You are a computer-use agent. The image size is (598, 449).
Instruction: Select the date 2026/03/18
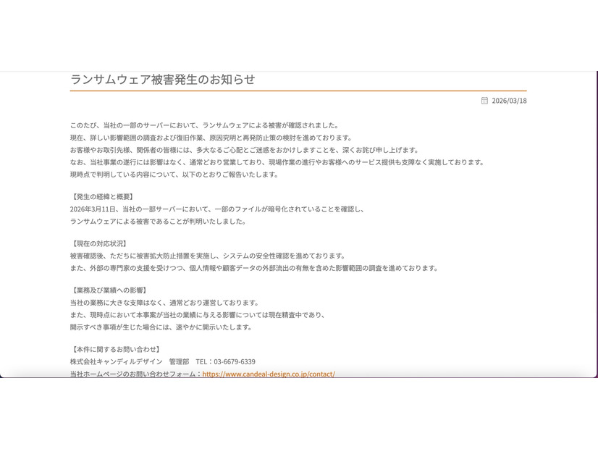coord(510,101)
